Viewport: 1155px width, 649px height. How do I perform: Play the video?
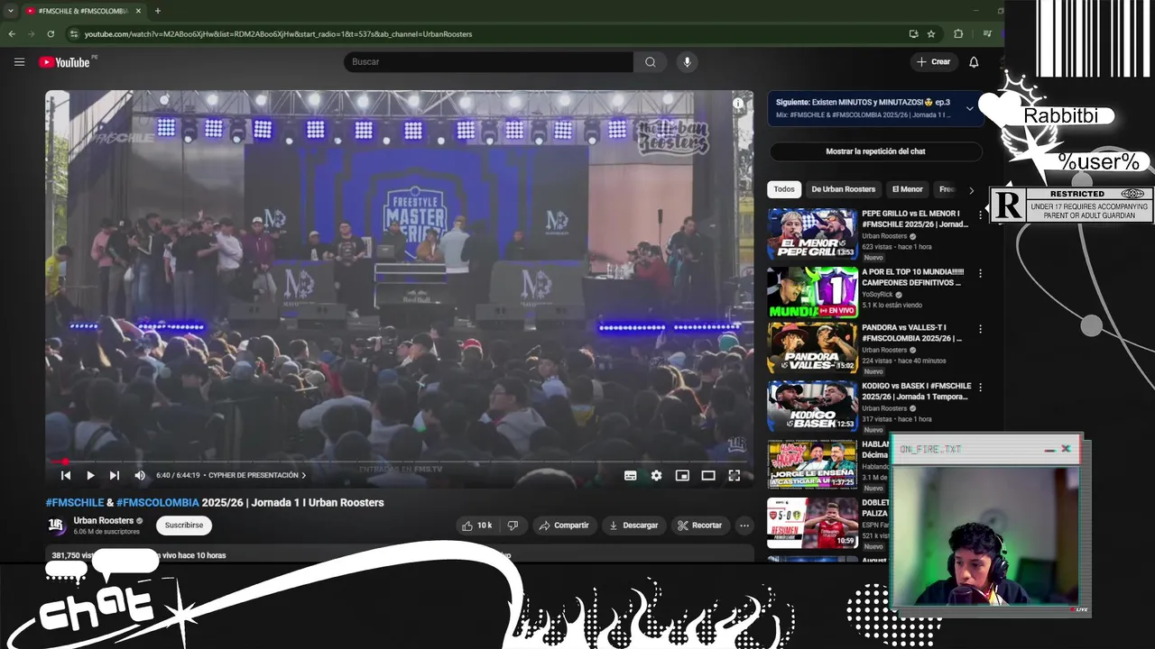(x=90, y=475)
